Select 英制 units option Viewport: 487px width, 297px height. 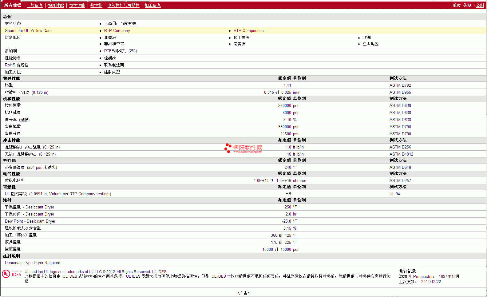click(x=467, y=6)
